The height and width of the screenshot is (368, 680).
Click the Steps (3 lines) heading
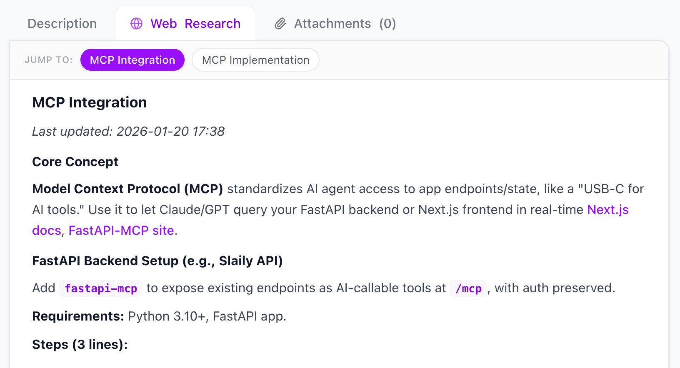click(x=80, y=345)
